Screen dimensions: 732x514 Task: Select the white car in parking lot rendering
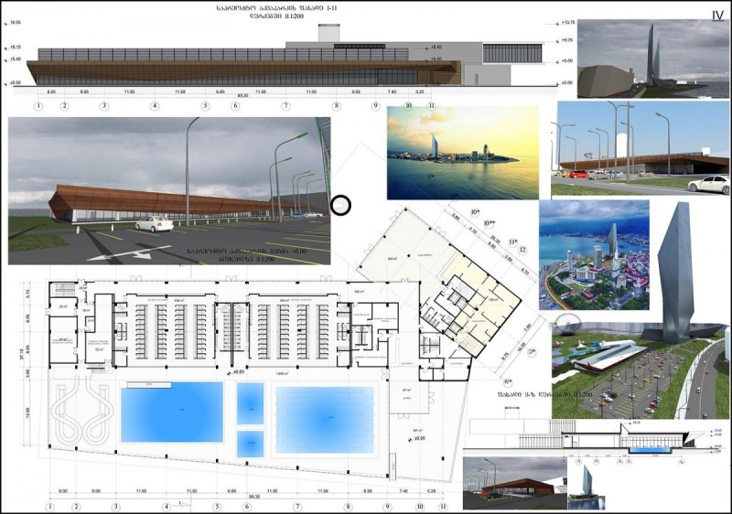[x=154, y=223]
